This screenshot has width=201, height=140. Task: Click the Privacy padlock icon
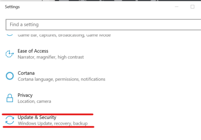tap(10, 98)
